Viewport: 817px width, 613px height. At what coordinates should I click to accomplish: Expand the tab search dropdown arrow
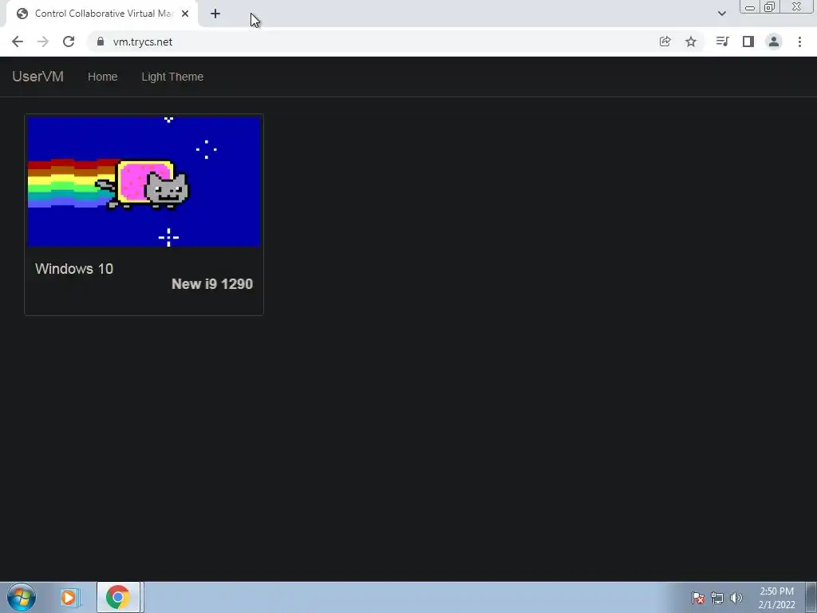coord(721,14)
